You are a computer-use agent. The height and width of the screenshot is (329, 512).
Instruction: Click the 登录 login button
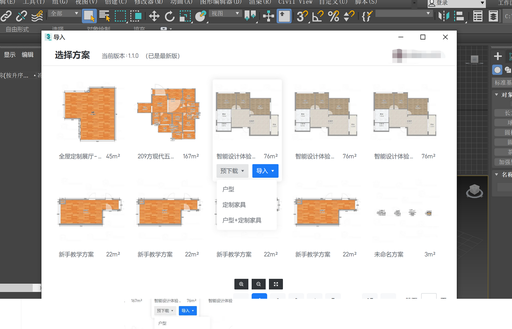pyautogui.click(x=455, y=3)
